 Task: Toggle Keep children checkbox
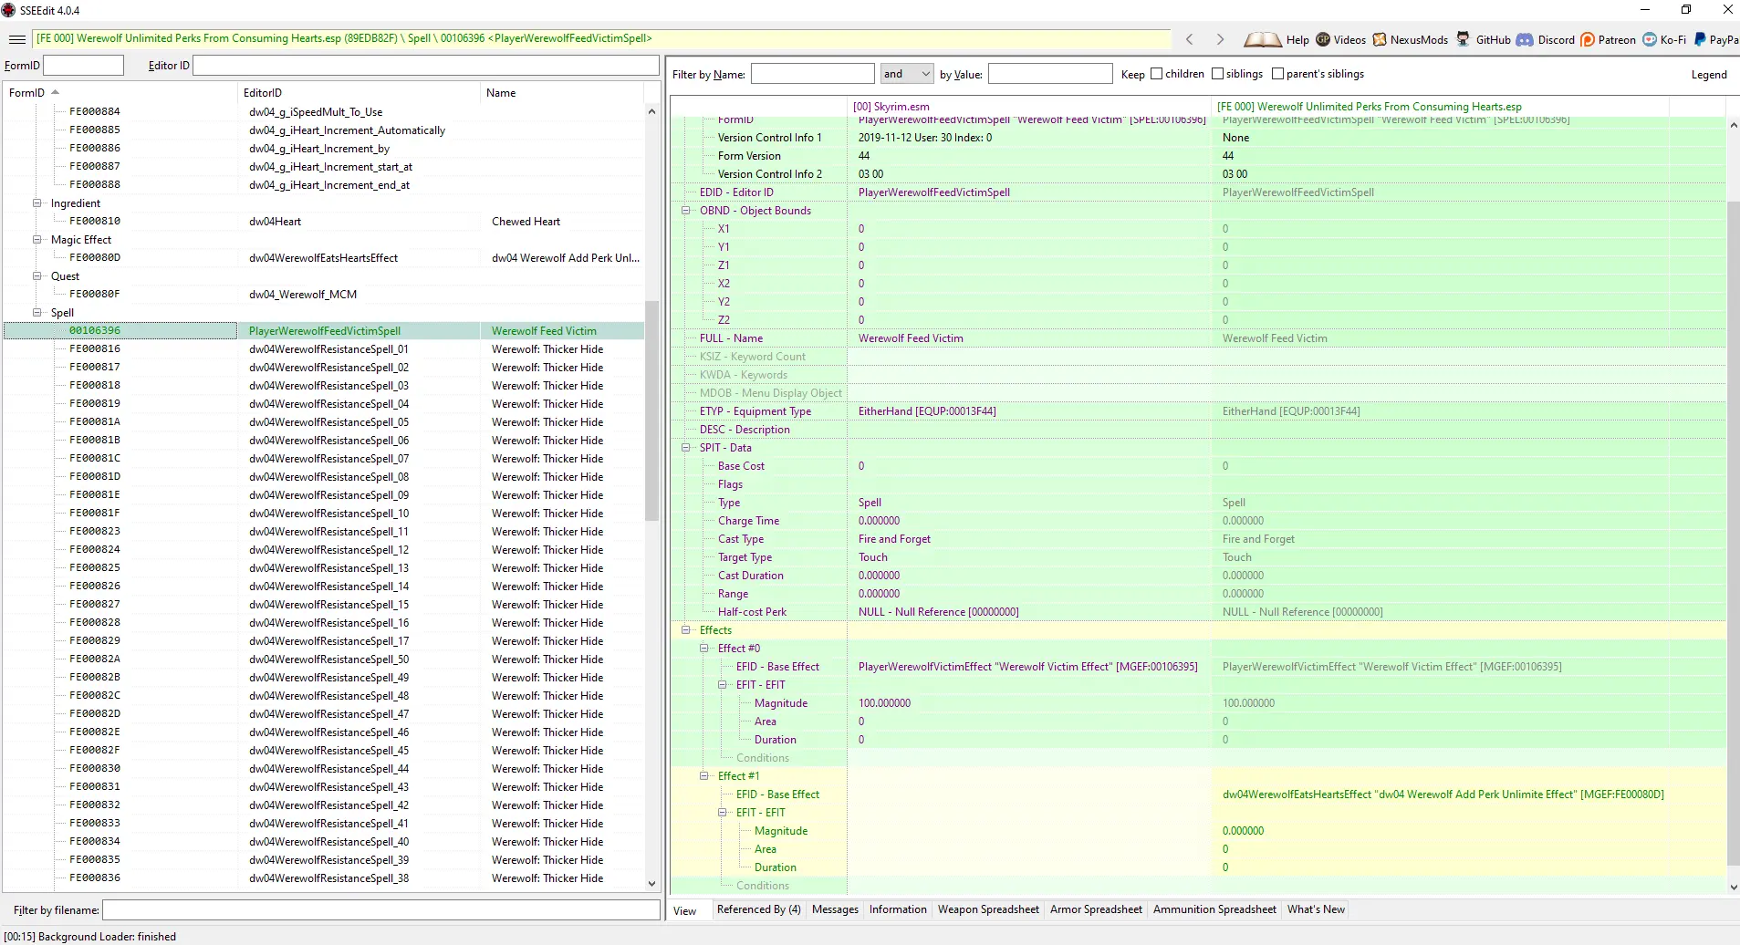click(x=1157, y=74)
